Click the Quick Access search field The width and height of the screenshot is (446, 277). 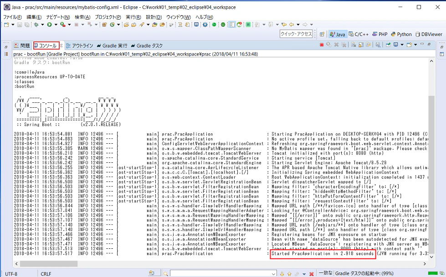pyautogui.click(x=296, y=34)
